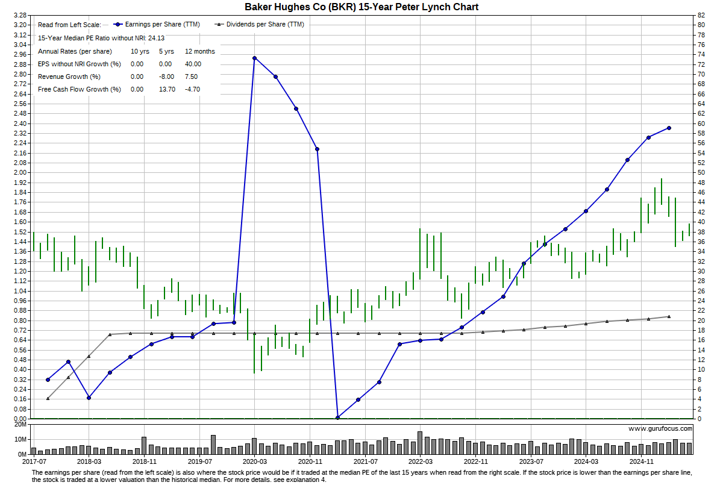The image size is (723, 494).
Task: Click the 'EPS without NRI Growth (%)' row label
Action: [x=80, y=64]
